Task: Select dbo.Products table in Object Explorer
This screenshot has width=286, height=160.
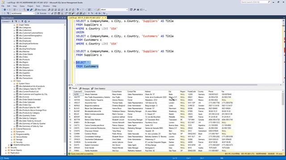Action: (24, 60)
